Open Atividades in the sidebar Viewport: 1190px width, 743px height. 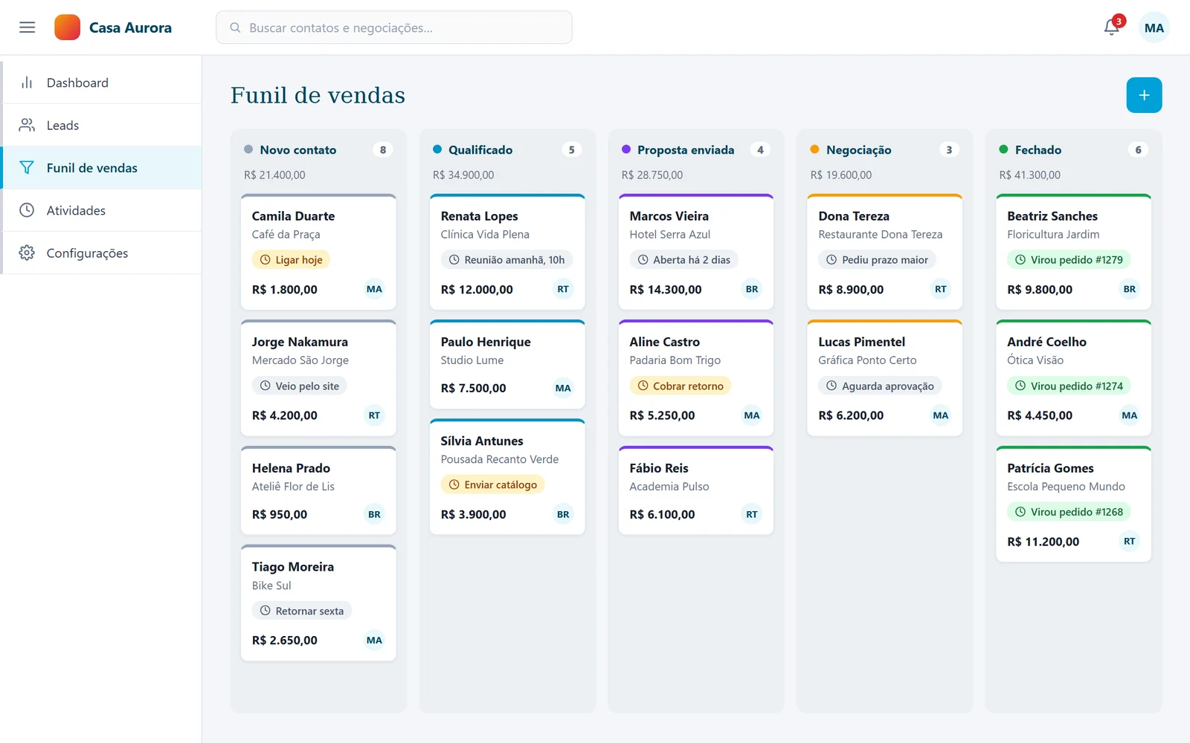click(101, 210)
